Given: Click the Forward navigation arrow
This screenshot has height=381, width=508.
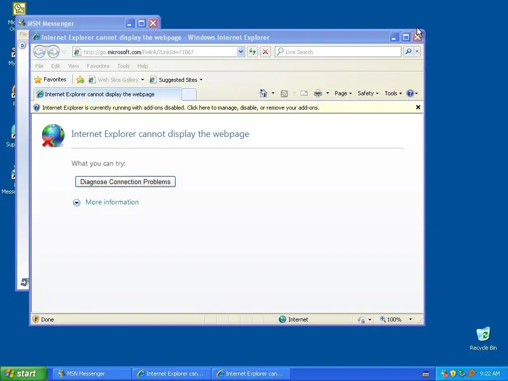Looking at the screenshot, I should 53,52.
